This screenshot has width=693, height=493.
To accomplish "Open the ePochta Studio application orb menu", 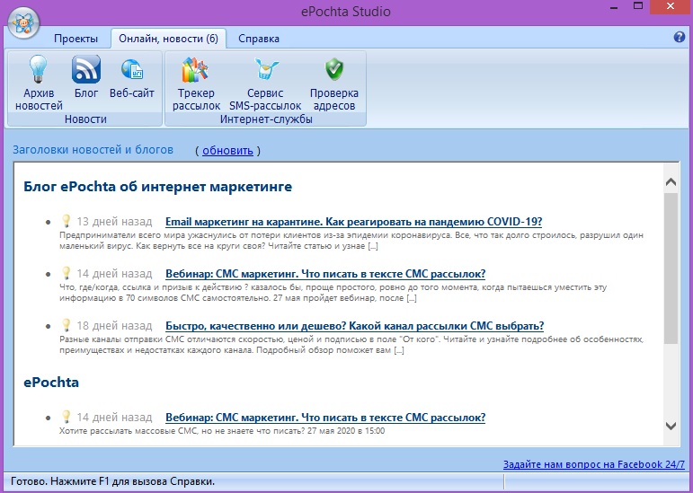I will (x=24, y=22).
